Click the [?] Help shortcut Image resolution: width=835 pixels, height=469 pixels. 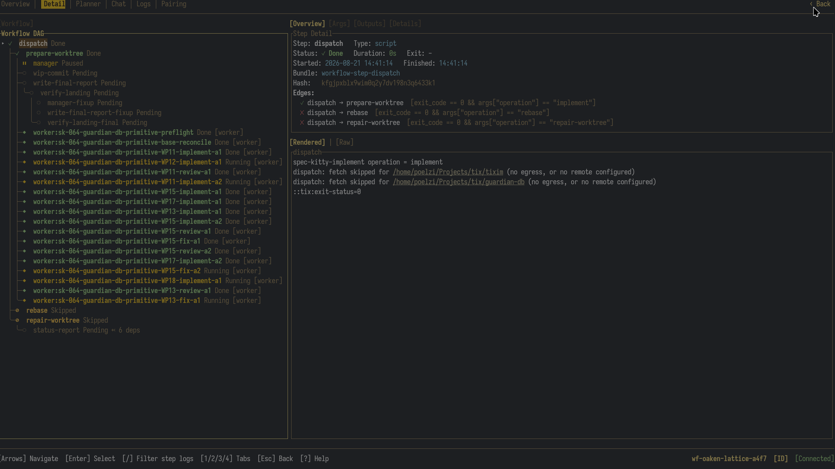tap(314, 459)
